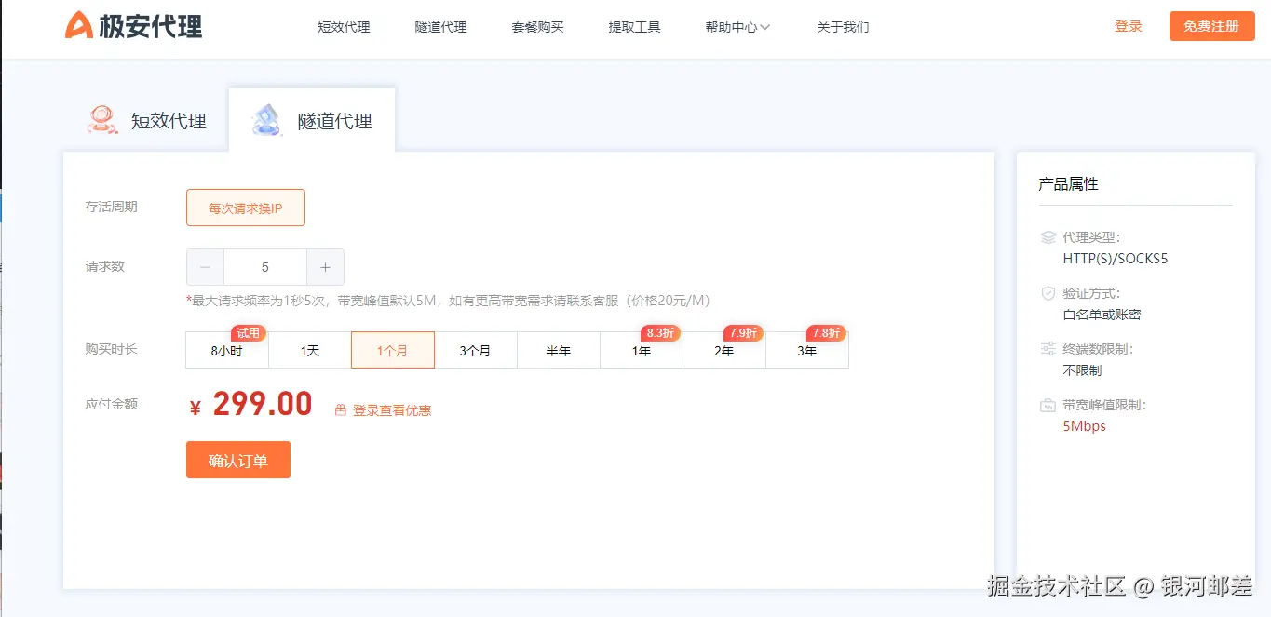1271x617 pixels.
Task: Choose the 1年 purchase duration
Action: [642, 350]
